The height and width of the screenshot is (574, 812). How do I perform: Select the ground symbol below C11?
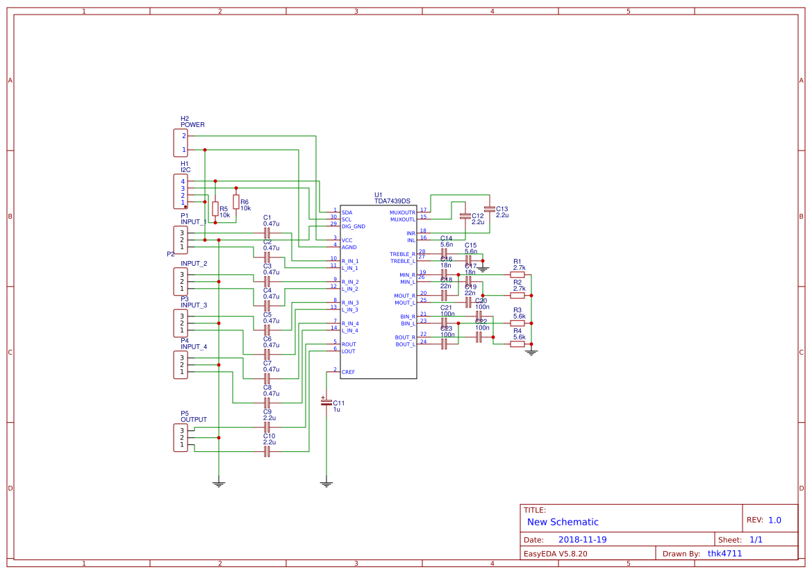click(326, 484)
